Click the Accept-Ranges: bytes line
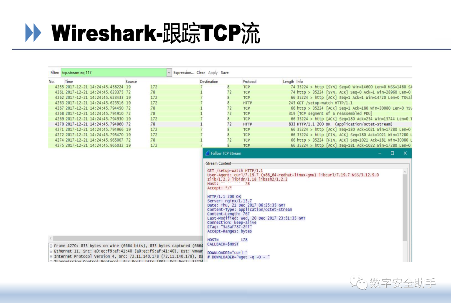The height and width of the screenshot is (303, 451). click(x=230, y=231)
